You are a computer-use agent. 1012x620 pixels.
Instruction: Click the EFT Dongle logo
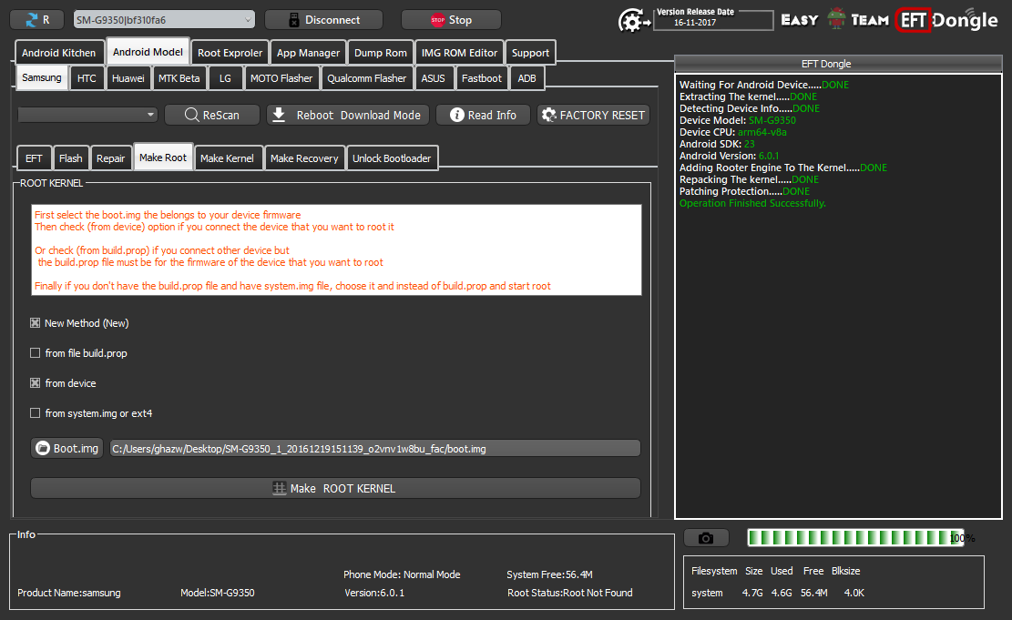pos(946,20)
